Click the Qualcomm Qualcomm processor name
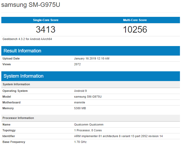 (89, 124)
